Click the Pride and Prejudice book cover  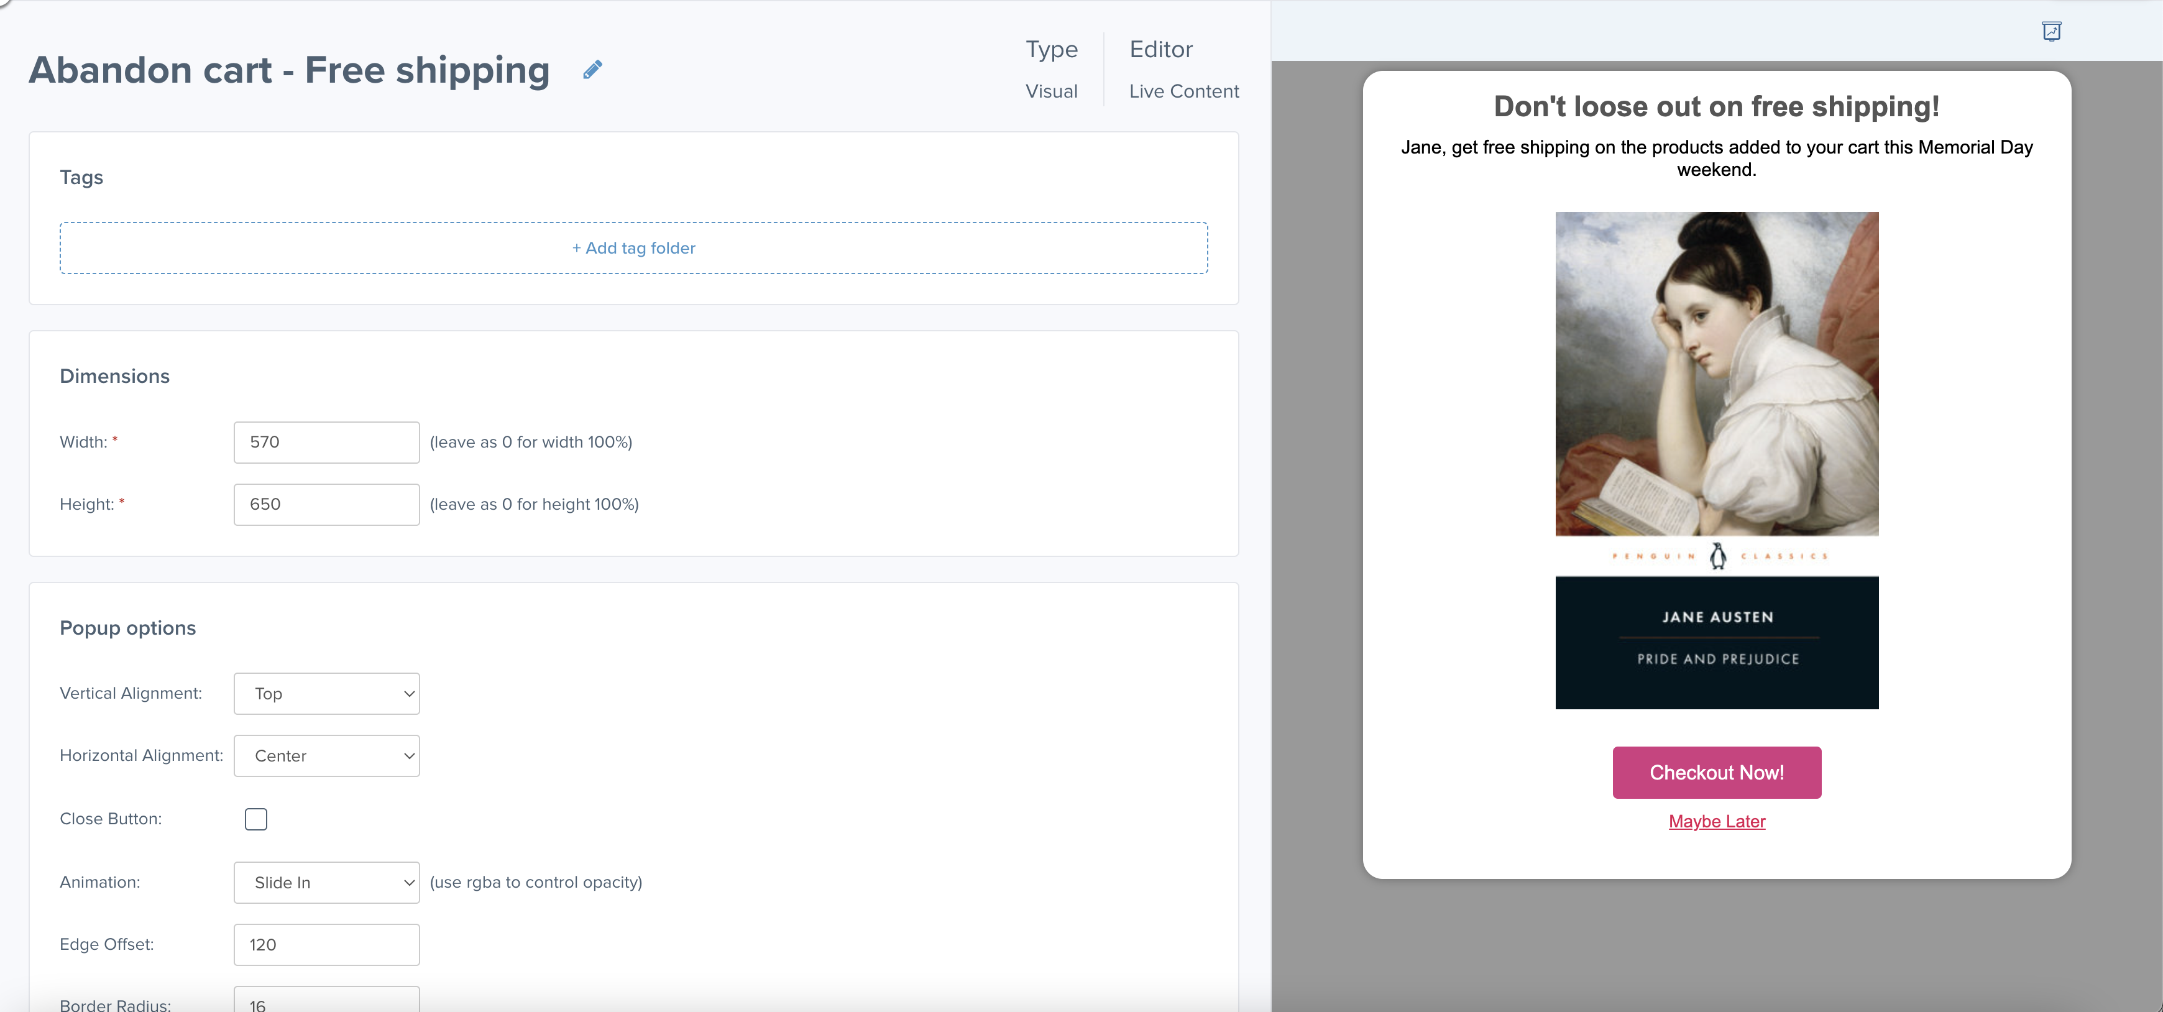tap(1717, 460)
